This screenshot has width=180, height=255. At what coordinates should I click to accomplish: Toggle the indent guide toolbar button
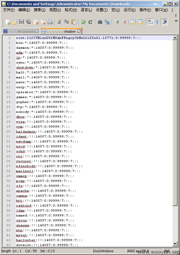click(x=165, y=22)
